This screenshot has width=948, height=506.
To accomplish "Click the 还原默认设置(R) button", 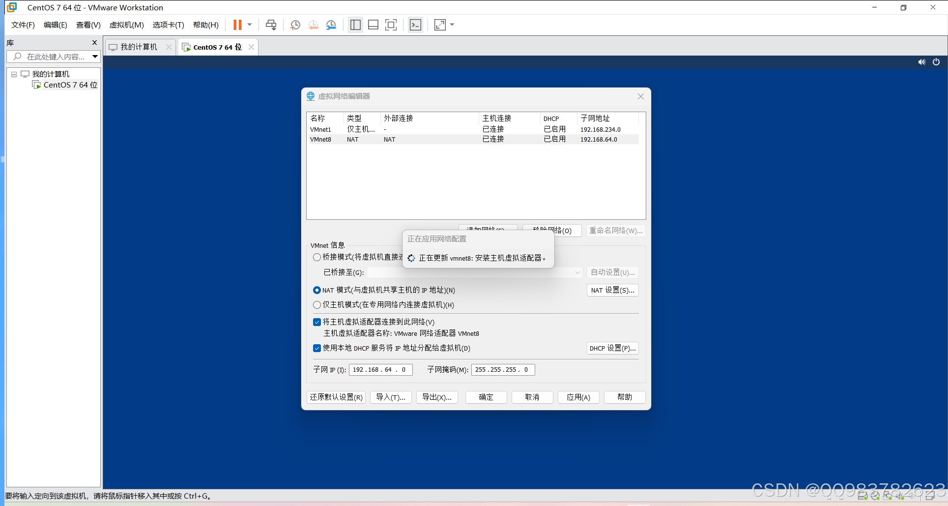I will pyautogui.click(x=336, y=397).
